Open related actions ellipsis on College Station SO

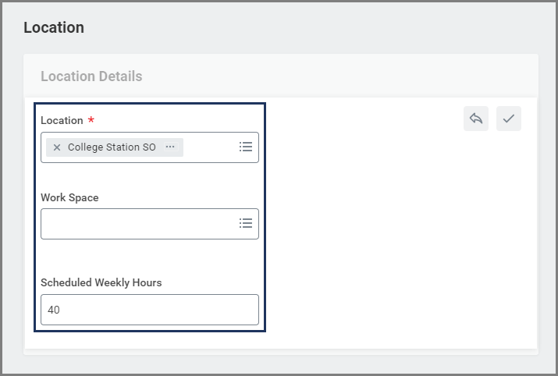(x=170, y=147)
